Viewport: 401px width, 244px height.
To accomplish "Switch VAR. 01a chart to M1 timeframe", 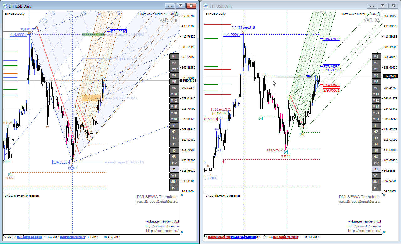I will (x=174, y=57).
